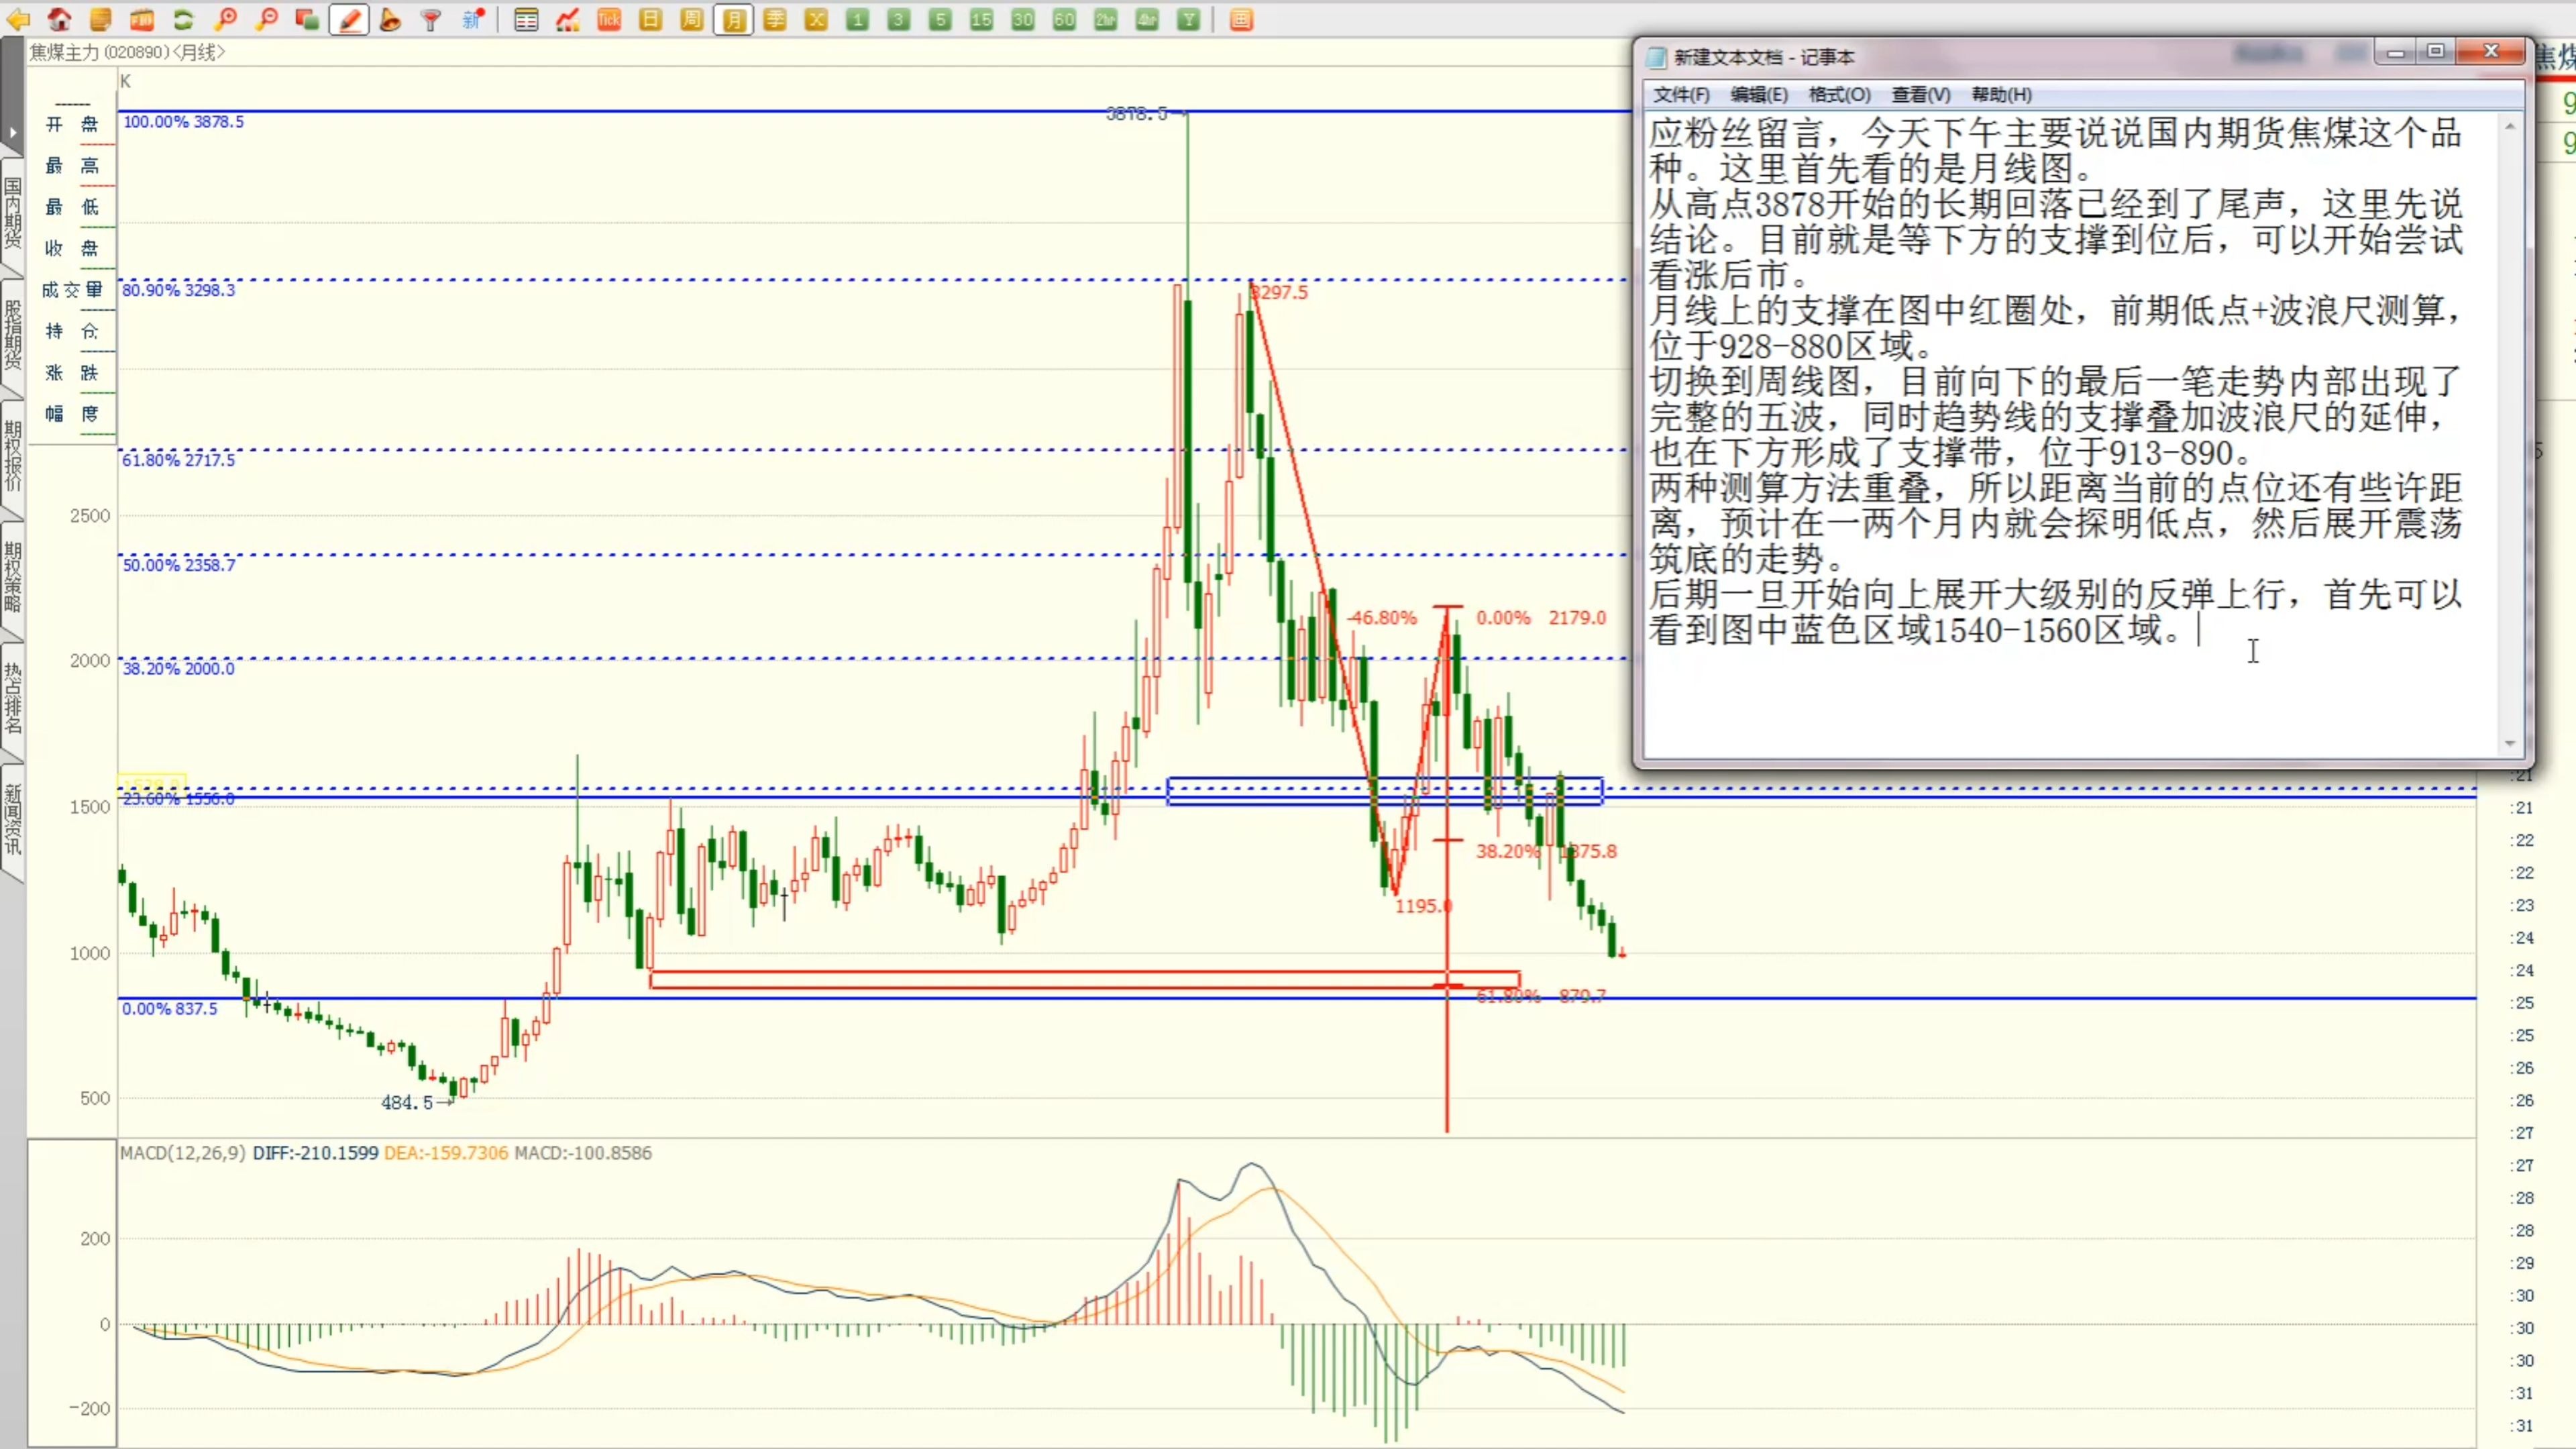Open the 格式(O) menu in Notepad
The width and height of the screenshot is (2576, 1449).
point(1839,95)
